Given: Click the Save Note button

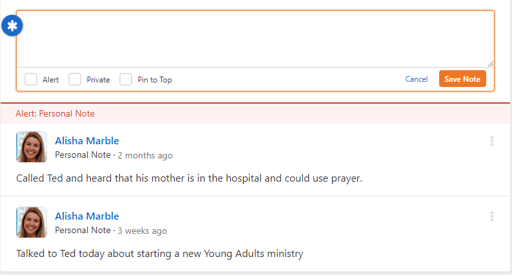Looking at the screenshot, I should 462,79.
